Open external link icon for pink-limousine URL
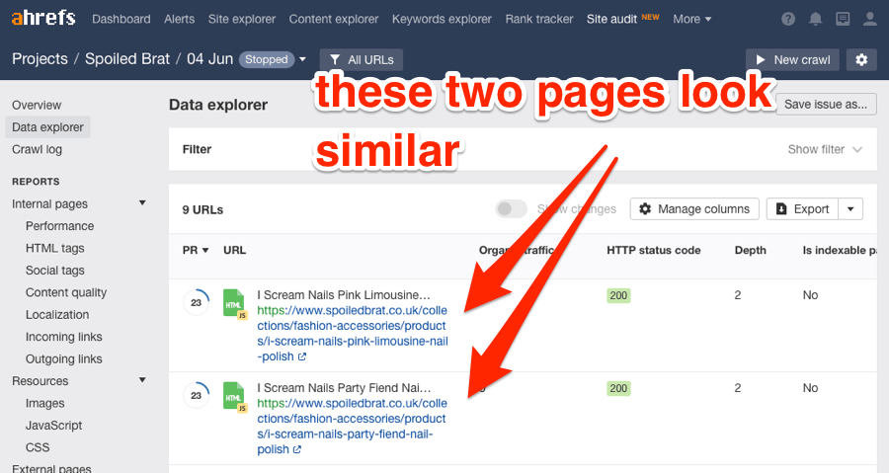The width and height of the screenshot is (889, 473). 302,356
